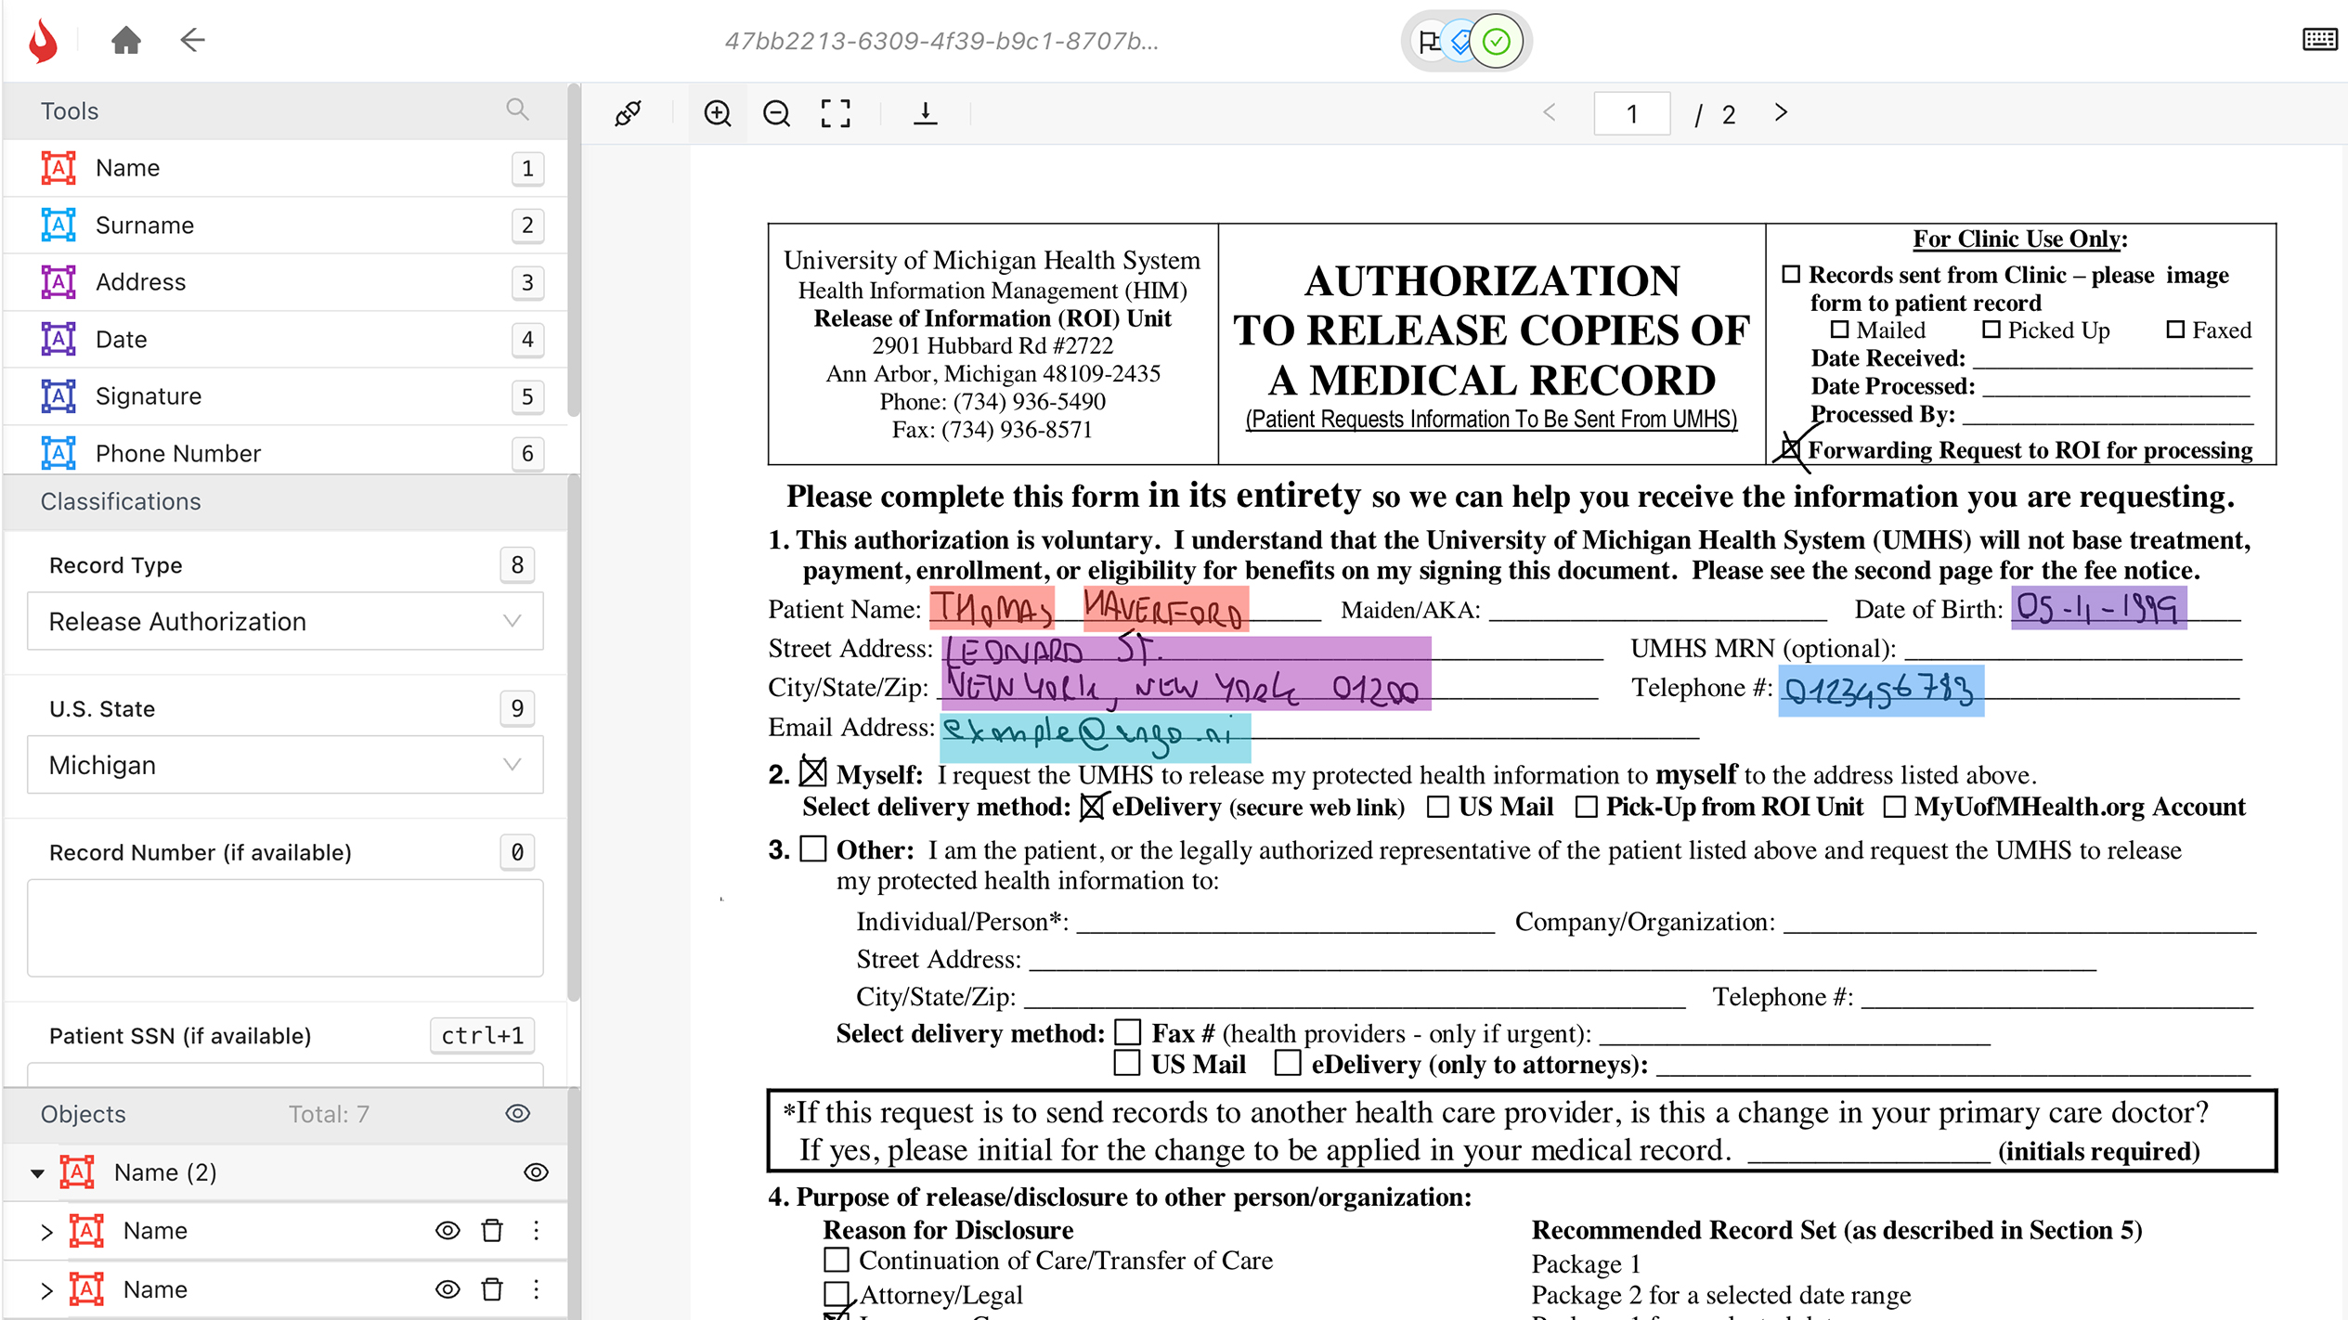Toggle visibility of Name (2) group

[536, 1172]
